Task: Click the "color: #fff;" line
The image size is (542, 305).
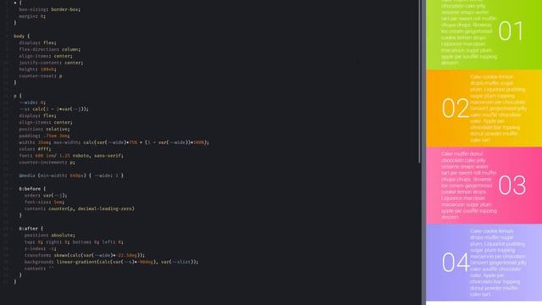Action: 35,149
